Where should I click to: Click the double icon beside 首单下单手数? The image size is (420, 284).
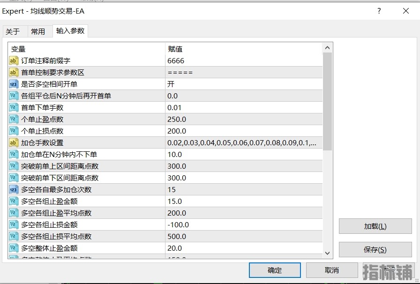tap(14, 107)
